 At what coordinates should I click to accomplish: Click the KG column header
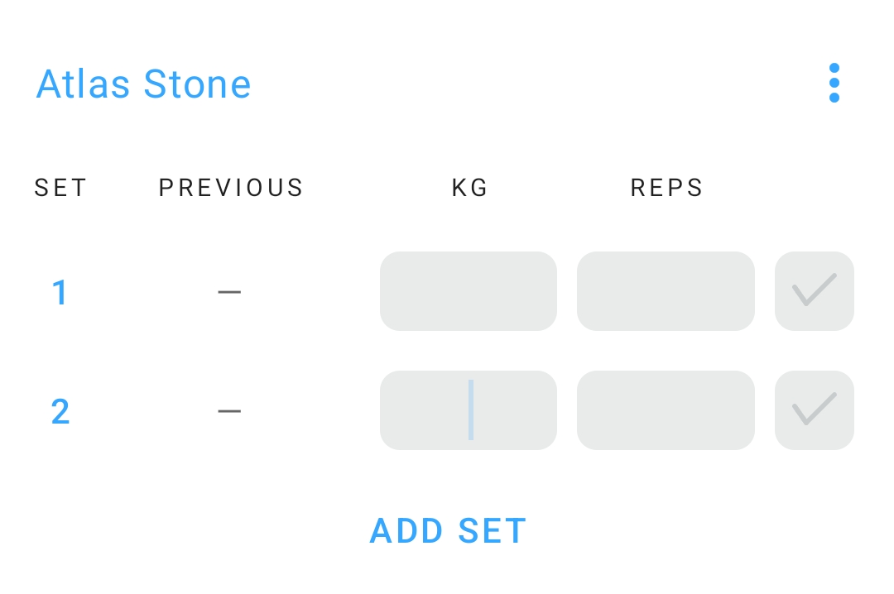469,189
